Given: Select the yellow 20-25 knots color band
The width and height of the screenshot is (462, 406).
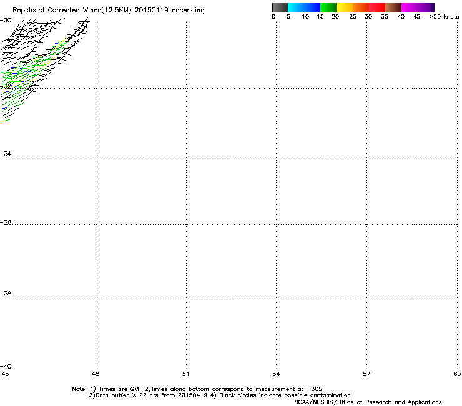Looking at the screenshot, I should click(x=345, y=7).
